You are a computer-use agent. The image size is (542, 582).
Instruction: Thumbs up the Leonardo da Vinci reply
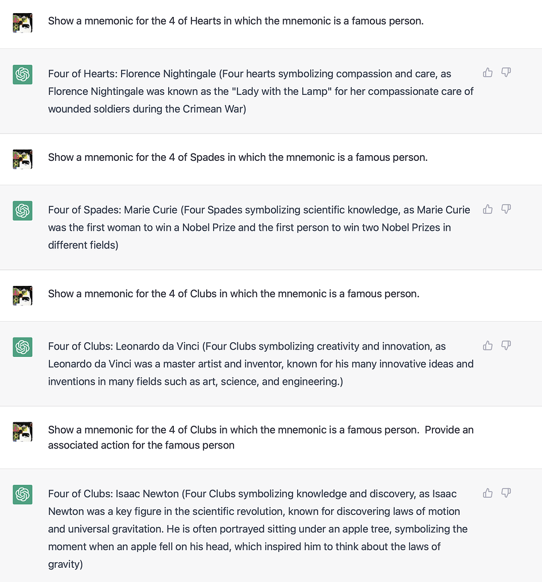(487, 345)
